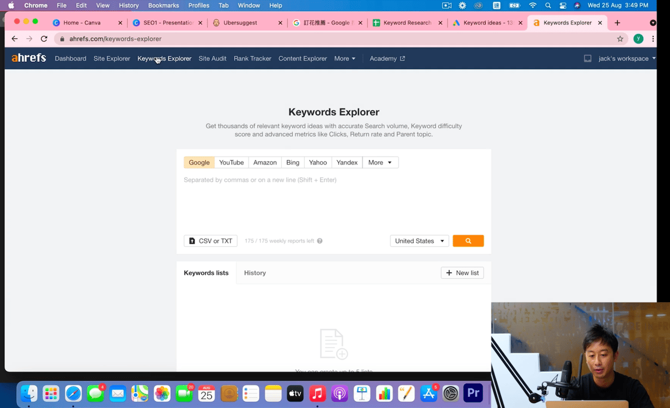Expand jack's workspace account menu

pos(626,59)
